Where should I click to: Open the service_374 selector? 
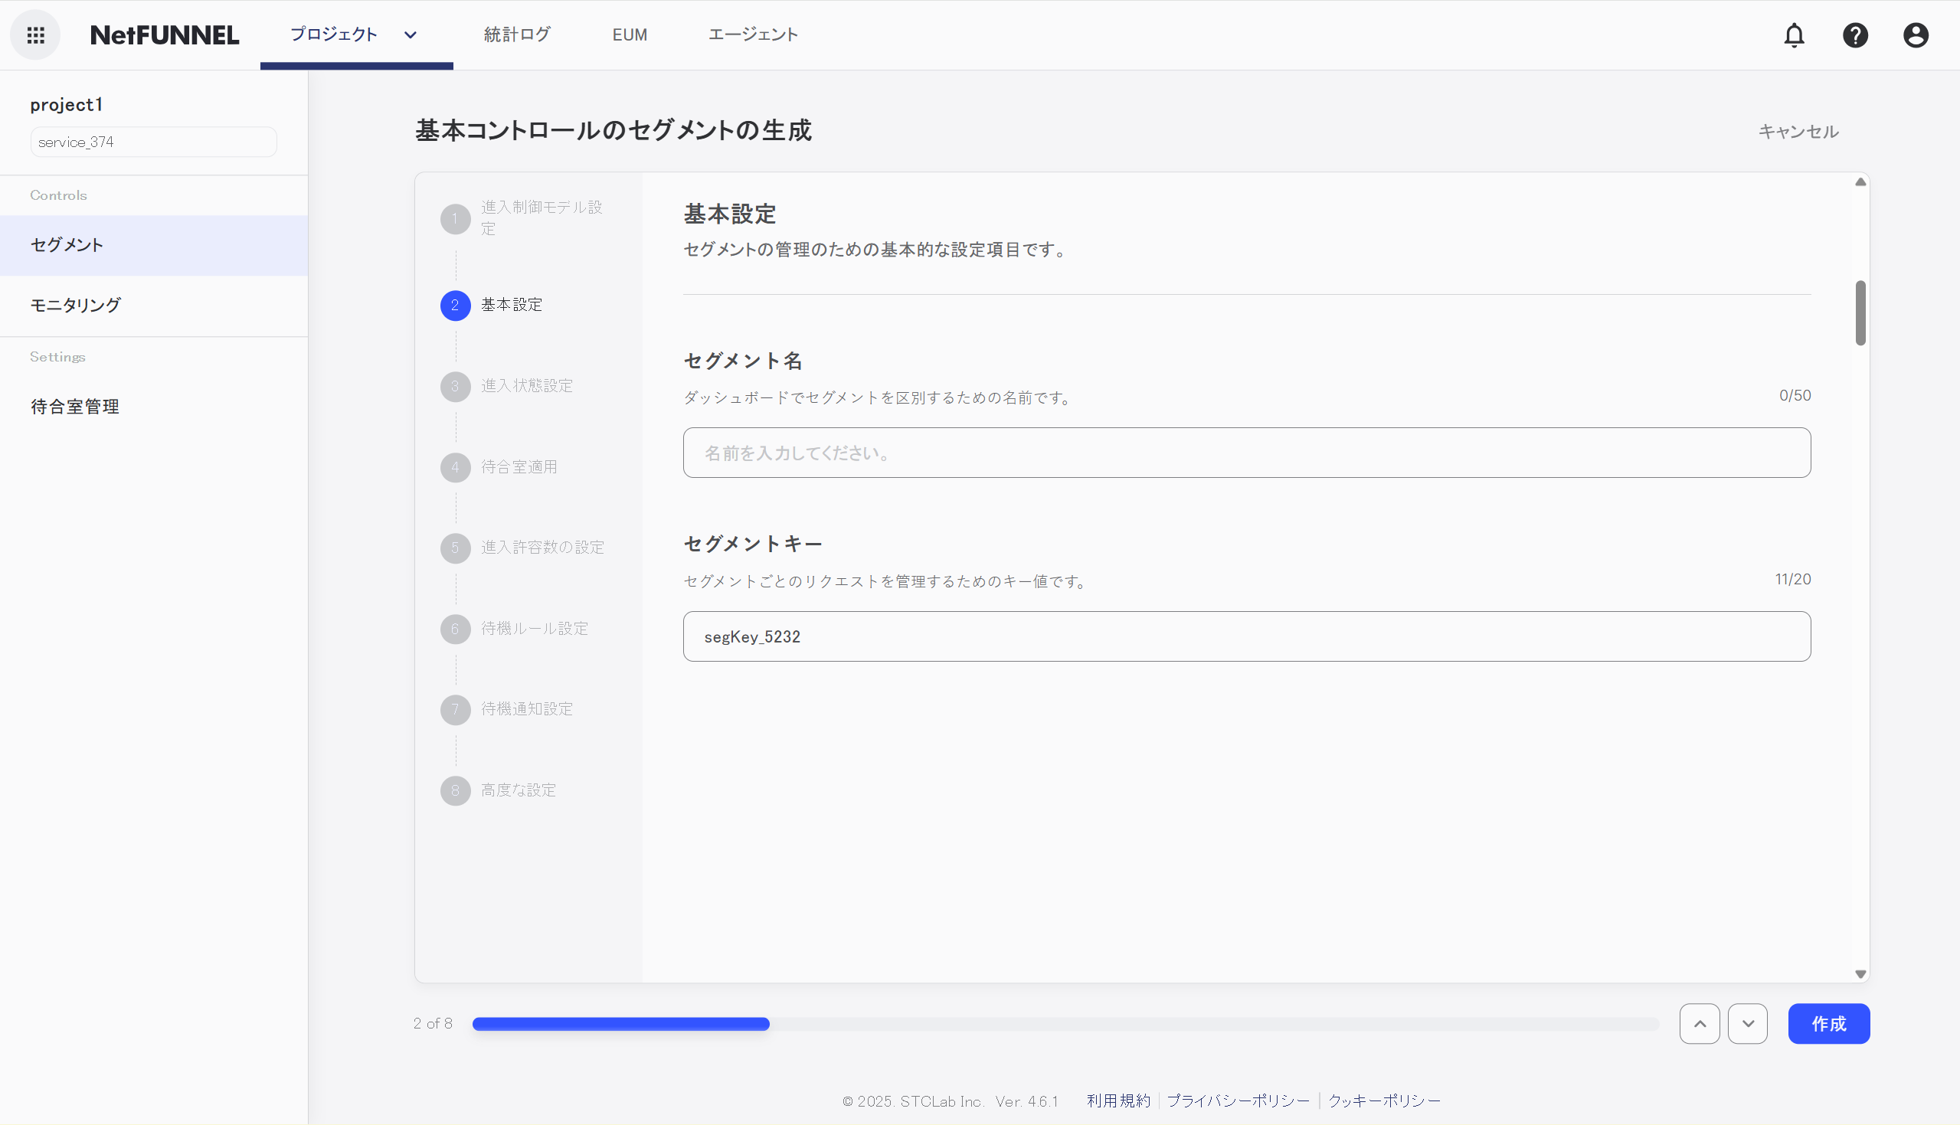153,142
